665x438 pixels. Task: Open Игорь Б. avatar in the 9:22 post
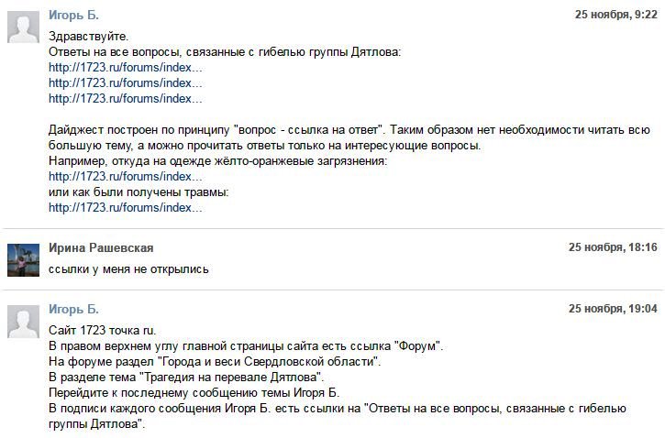[23, 27]
